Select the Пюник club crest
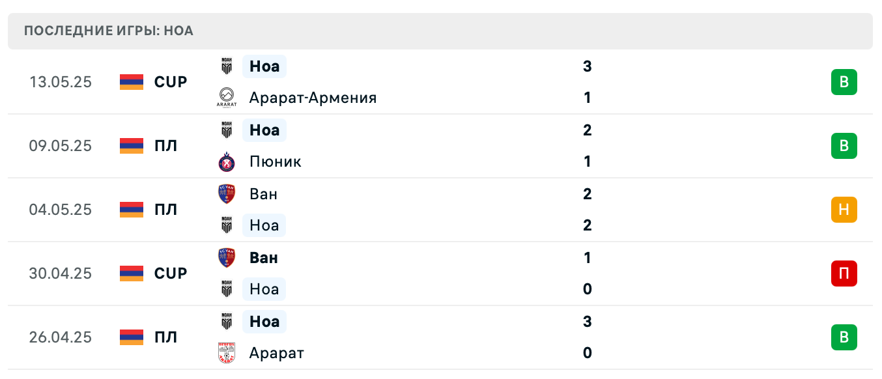The image size is (882, 379). tap(226, 161)
